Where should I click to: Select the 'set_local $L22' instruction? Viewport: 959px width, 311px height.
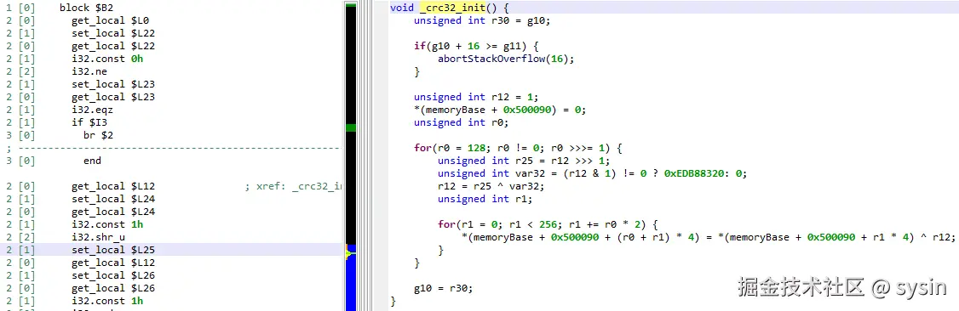pyautogui.click(x=113, y=33)
